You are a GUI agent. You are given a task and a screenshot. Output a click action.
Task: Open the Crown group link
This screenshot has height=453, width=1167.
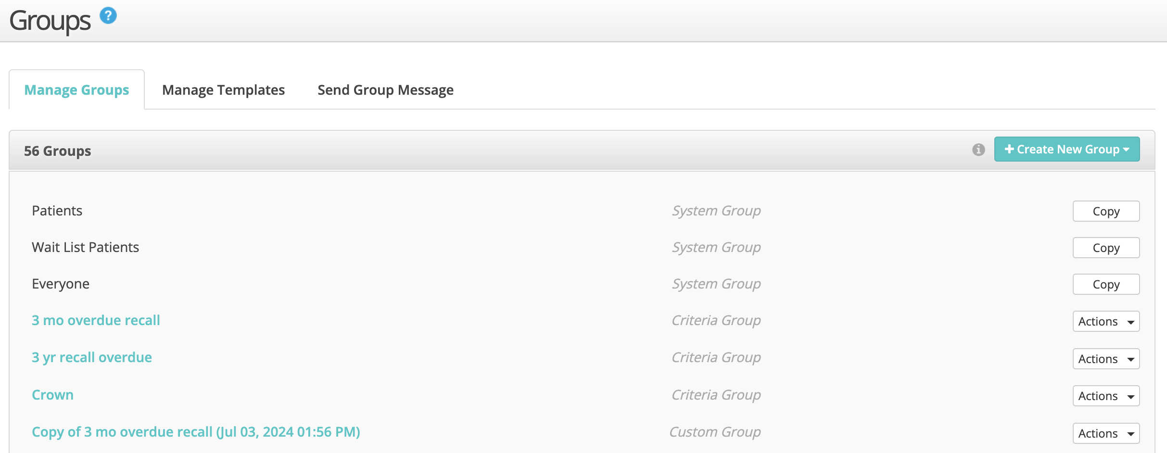coord(52,395)
